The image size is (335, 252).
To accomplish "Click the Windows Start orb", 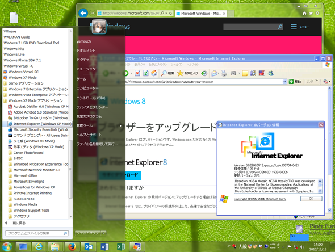I will (7, 247).
